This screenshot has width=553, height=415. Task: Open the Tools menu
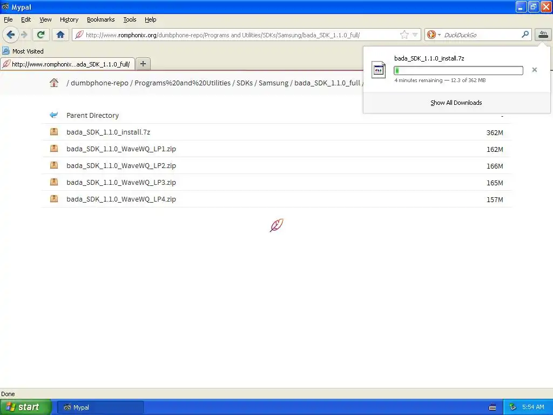130,19
